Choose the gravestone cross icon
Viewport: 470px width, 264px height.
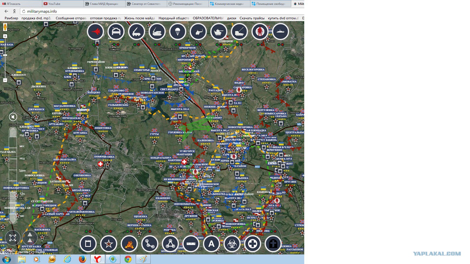pos(273,243)
